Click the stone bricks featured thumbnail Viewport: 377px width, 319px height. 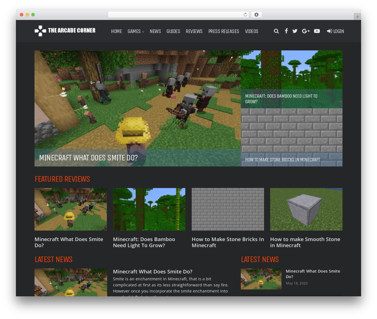(x=228, y=209)
